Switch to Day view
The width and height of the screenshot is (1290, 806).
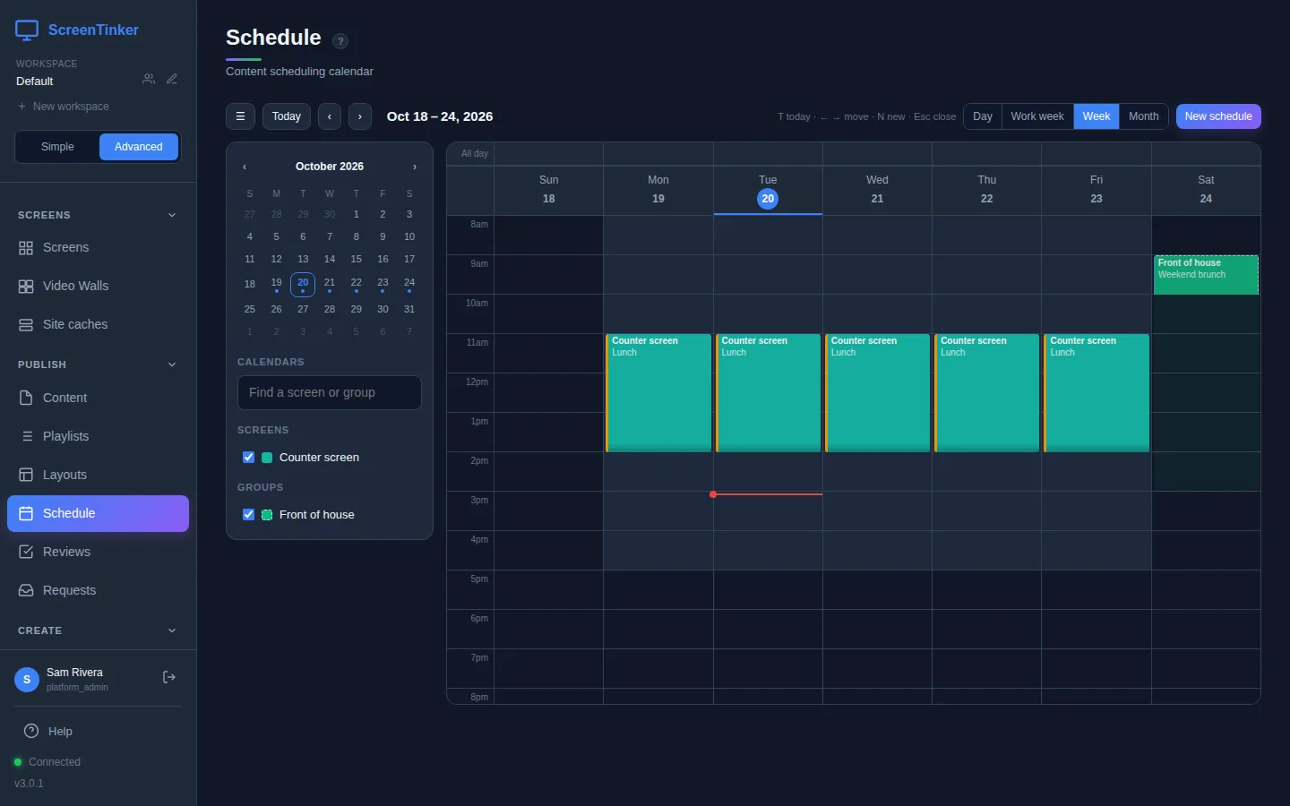click(983, 116)
